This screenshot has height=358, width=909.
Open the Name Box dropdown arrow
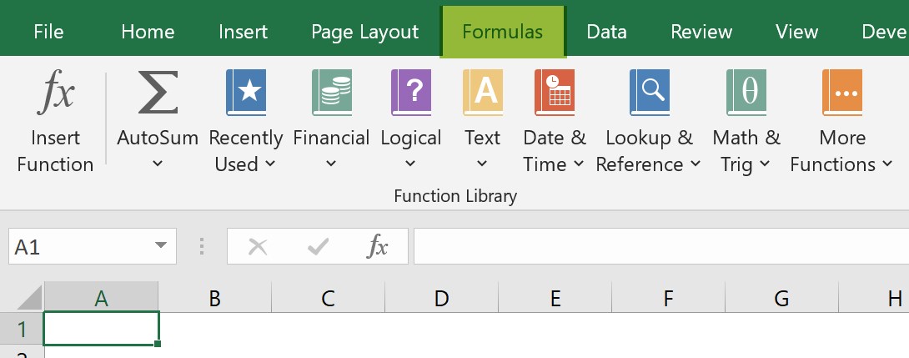pyautogui.click(x=161, y=245)
